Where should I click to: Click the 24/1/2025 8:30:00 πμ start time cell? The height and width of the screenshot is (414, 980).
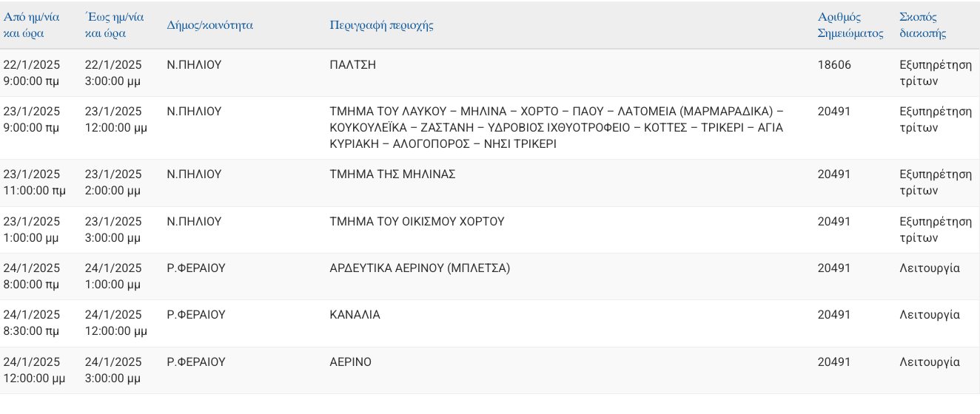pyautogui.click(x=32, y=322)
